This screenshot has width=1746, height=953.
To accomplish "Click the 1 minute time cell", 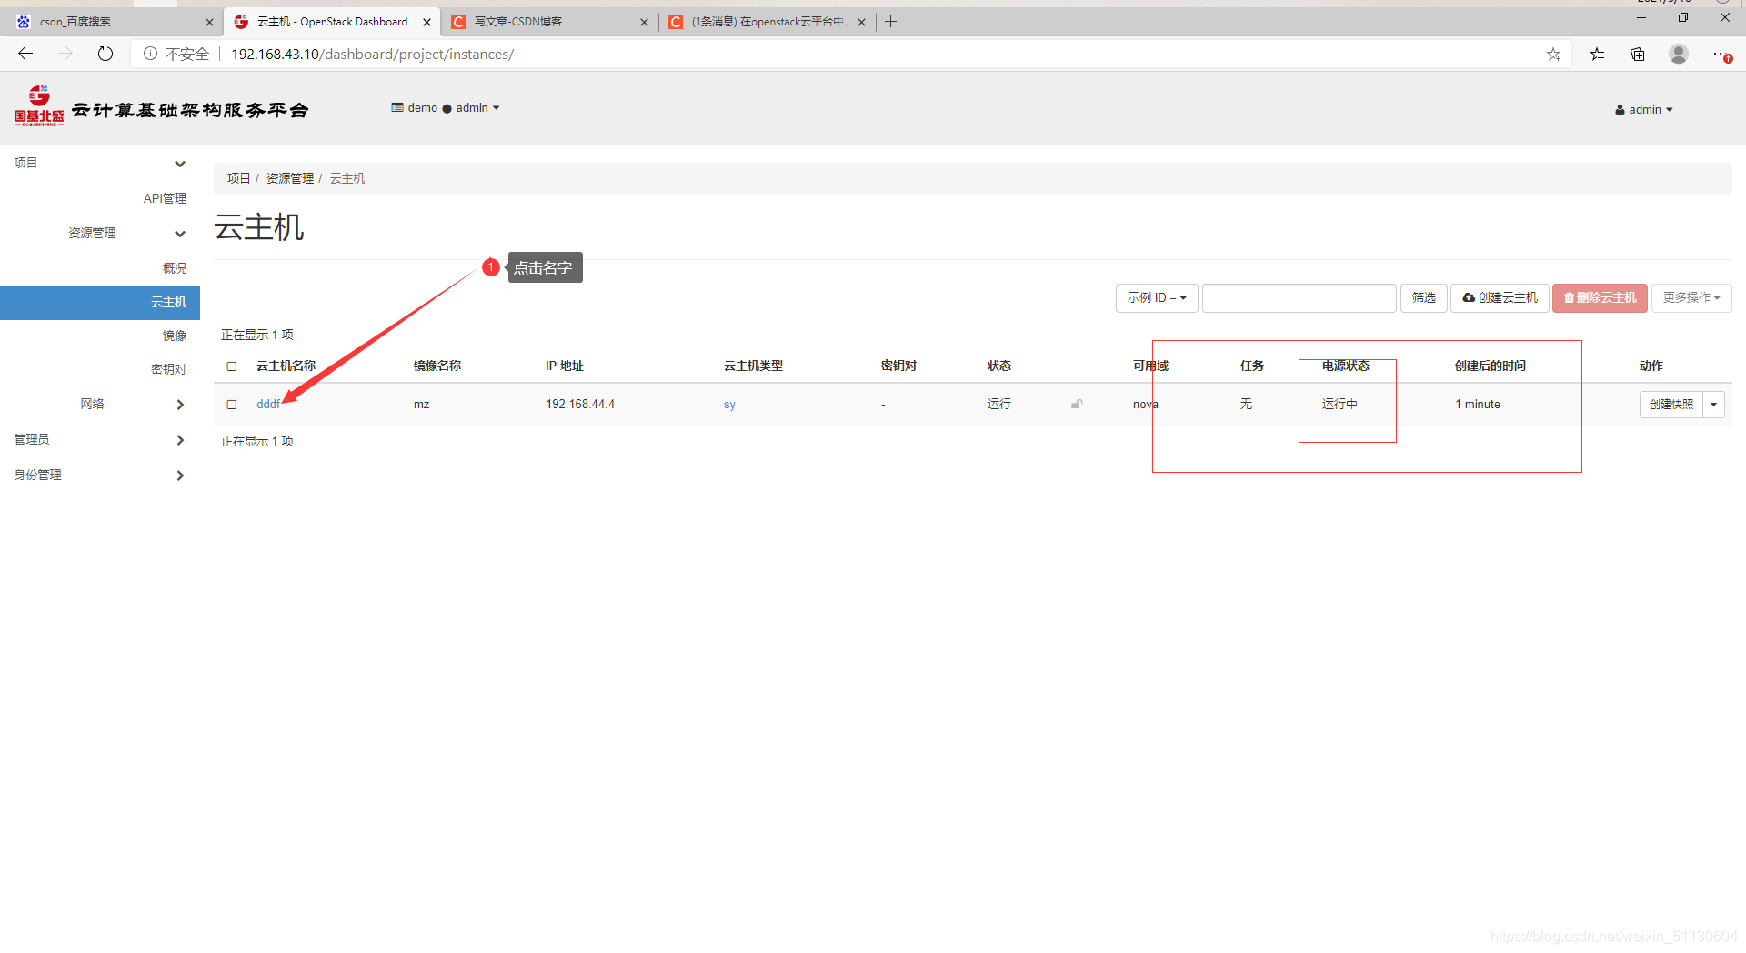I will tap(1478, 405).
